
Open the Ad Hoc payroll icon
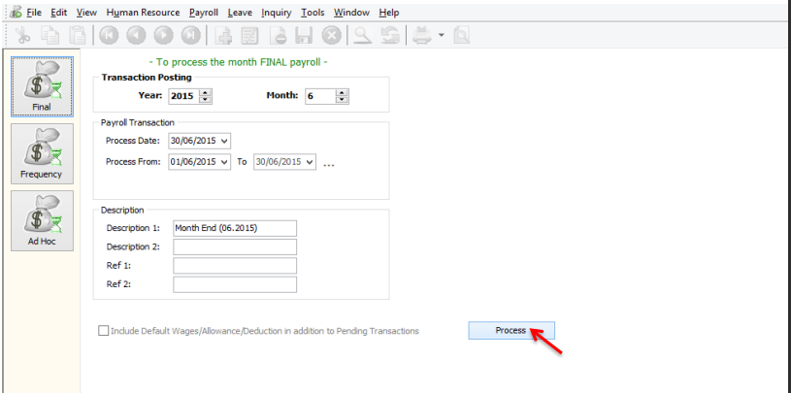pyautogui.click(x=42, y=219)
